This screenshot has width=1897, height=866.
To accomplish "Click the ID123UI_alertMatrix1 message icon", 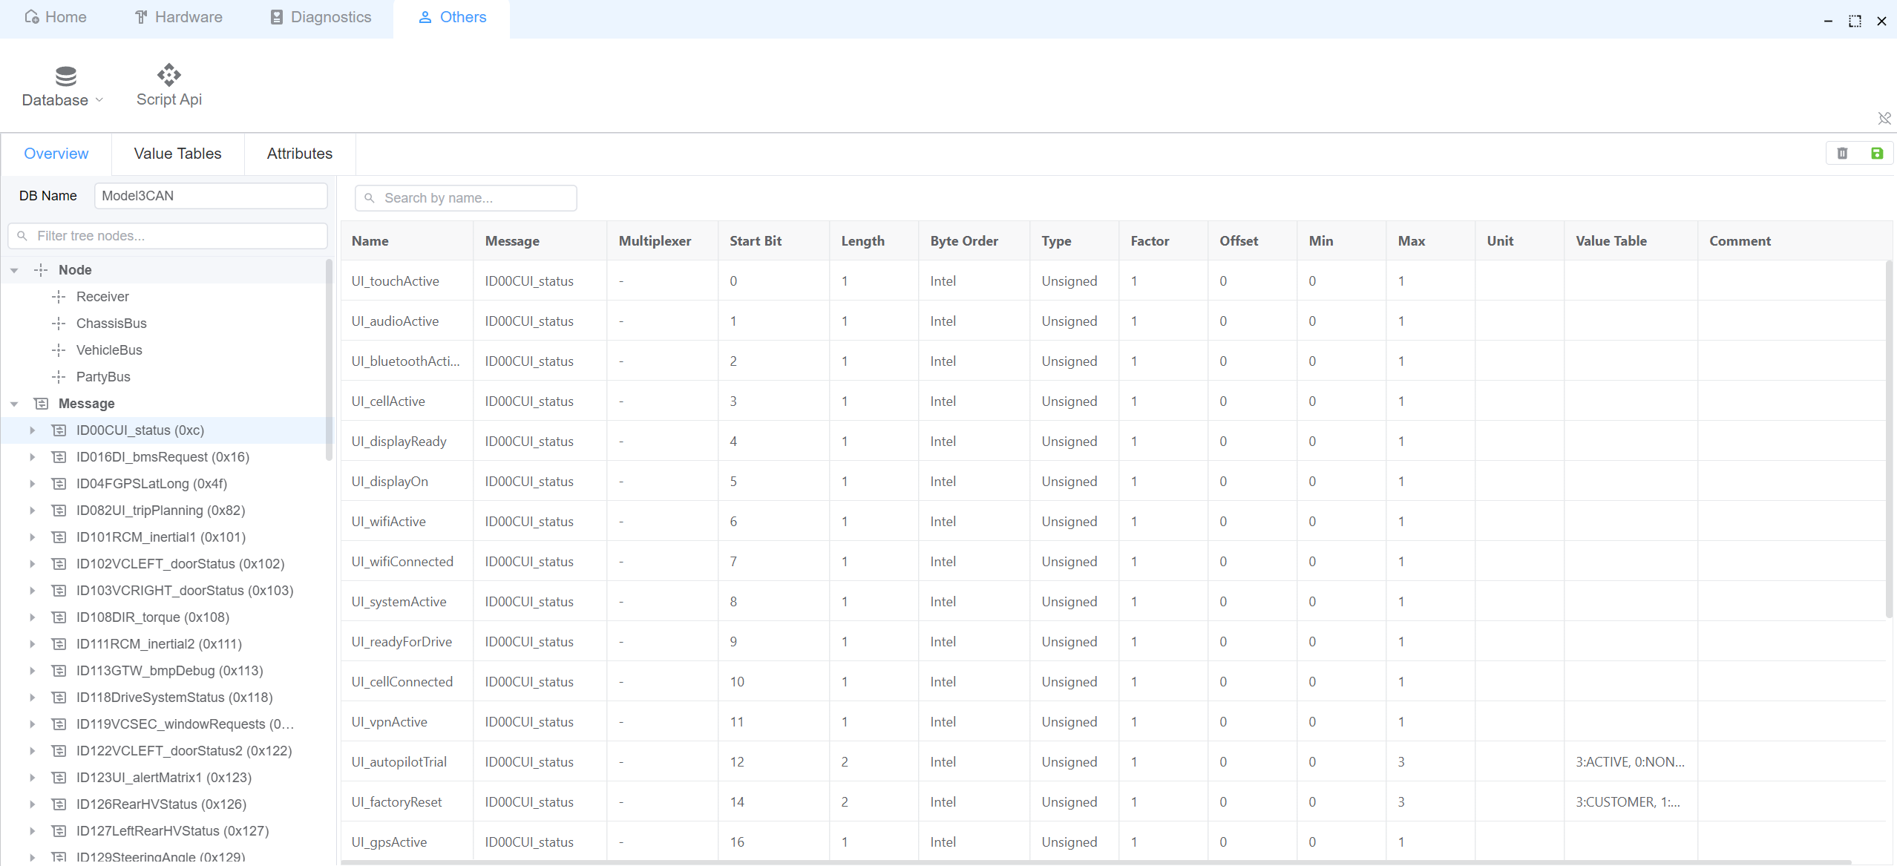I will pos(59,778).
